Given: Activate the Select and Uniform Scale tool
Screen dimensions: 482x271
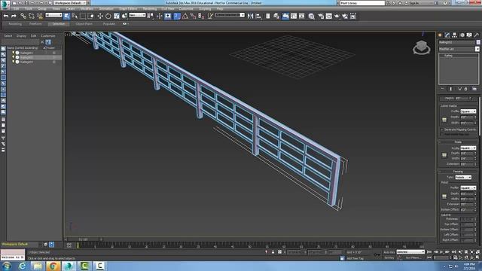Looking at the screenshot, I should (117, 16).
